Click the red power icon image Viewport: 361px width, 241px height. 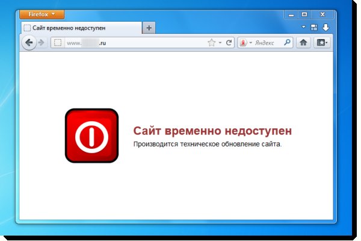91,136
